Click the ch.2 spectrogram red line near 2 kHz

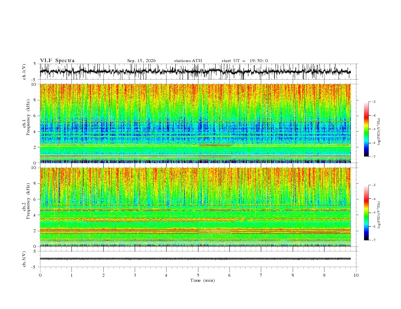point(195,230)
